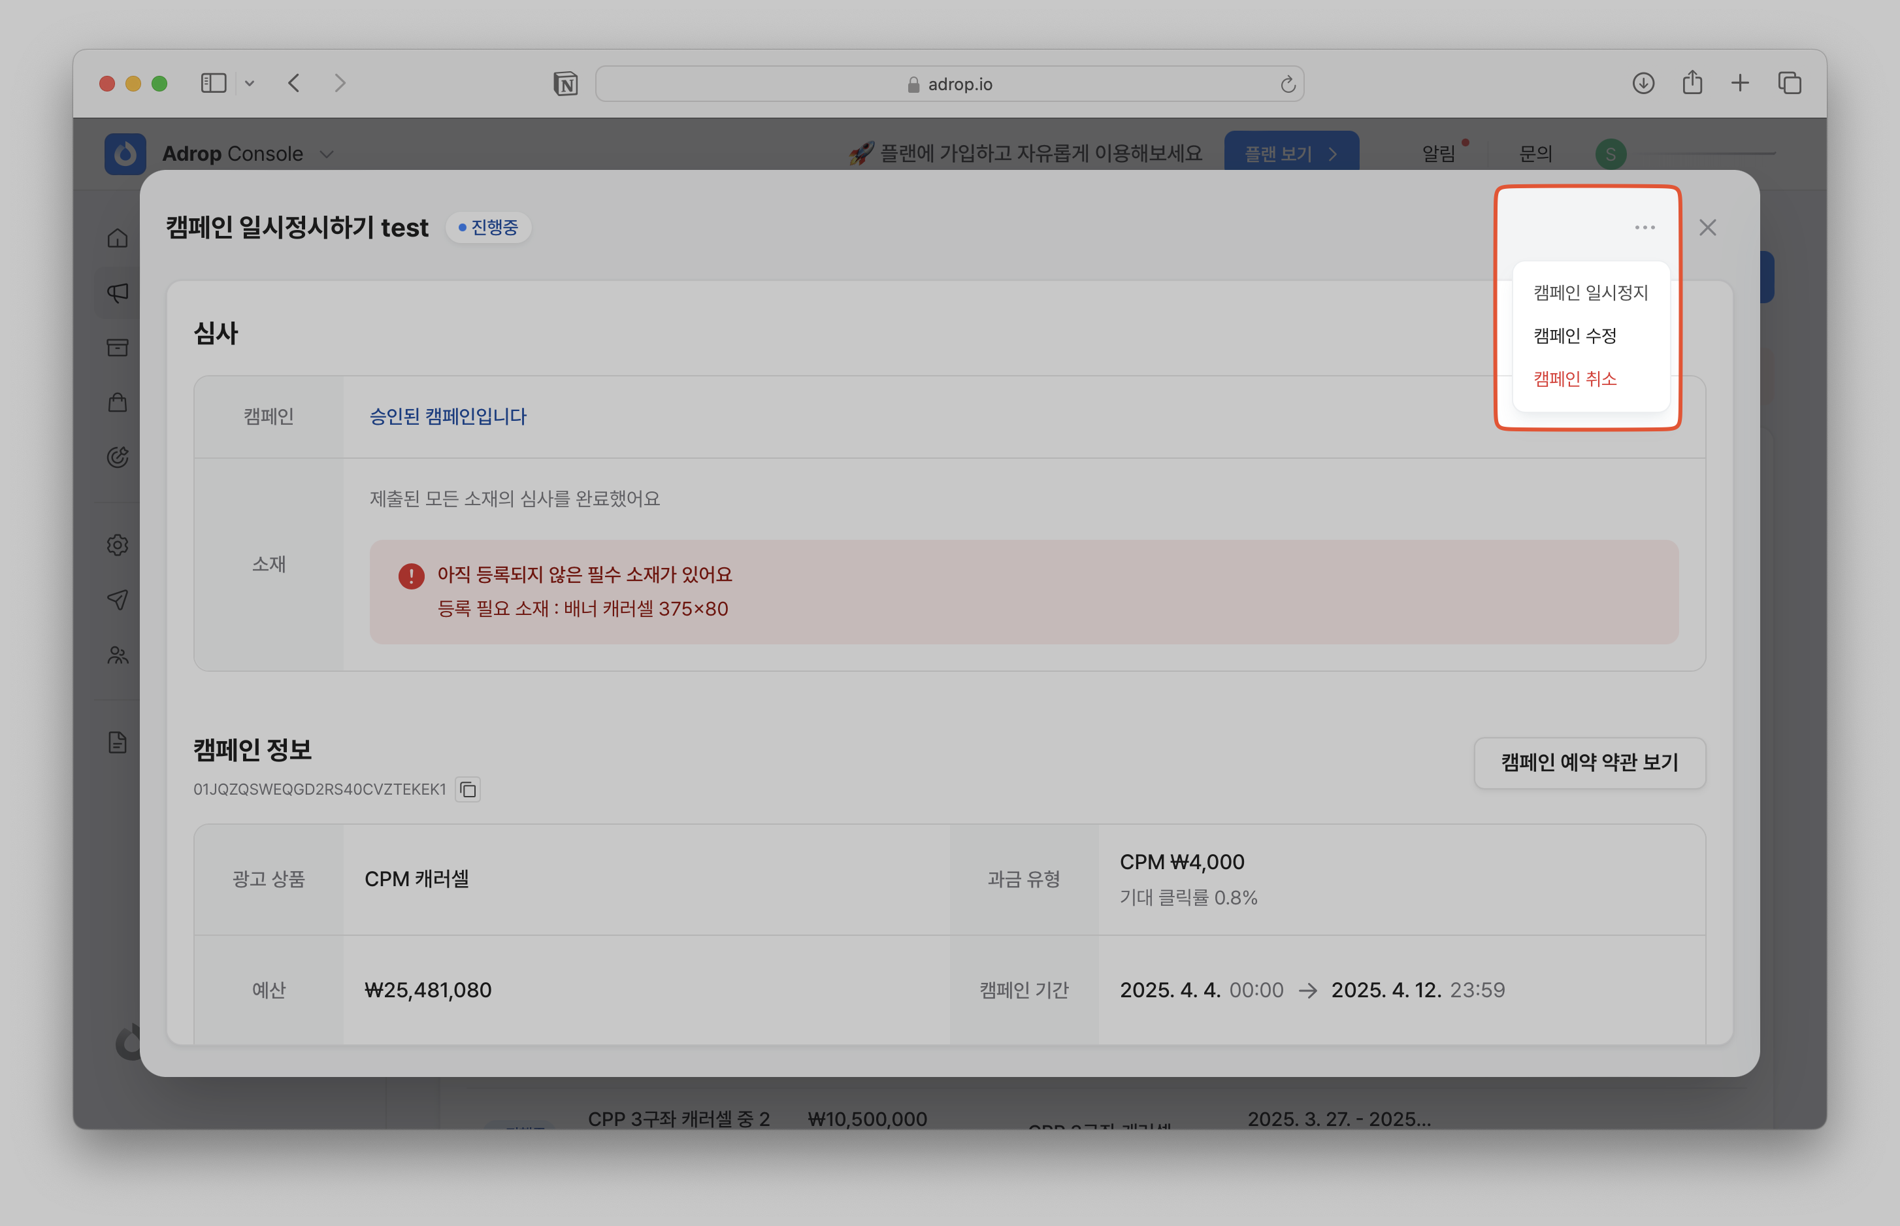Open the members people sidebar icon

(x=118, y=655)
